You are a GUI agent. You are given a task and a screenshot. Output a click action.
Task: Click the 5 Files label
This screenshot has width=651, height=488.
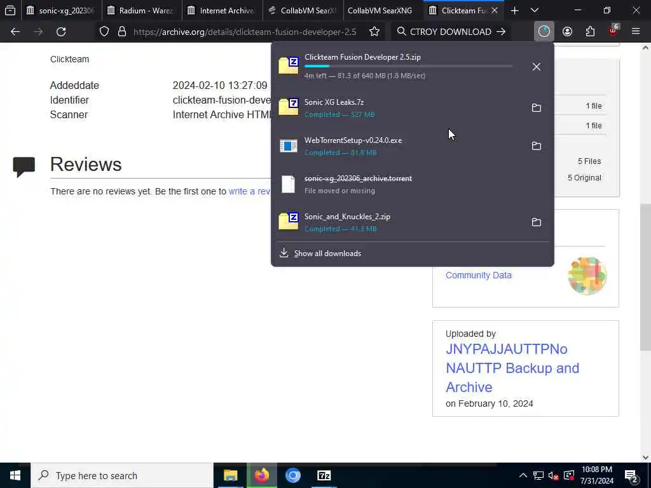(589, 161)
